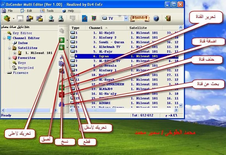Select the Alafasy 1 channel row
This screenshot has width=226, height=155.
(x=124, y=70)
